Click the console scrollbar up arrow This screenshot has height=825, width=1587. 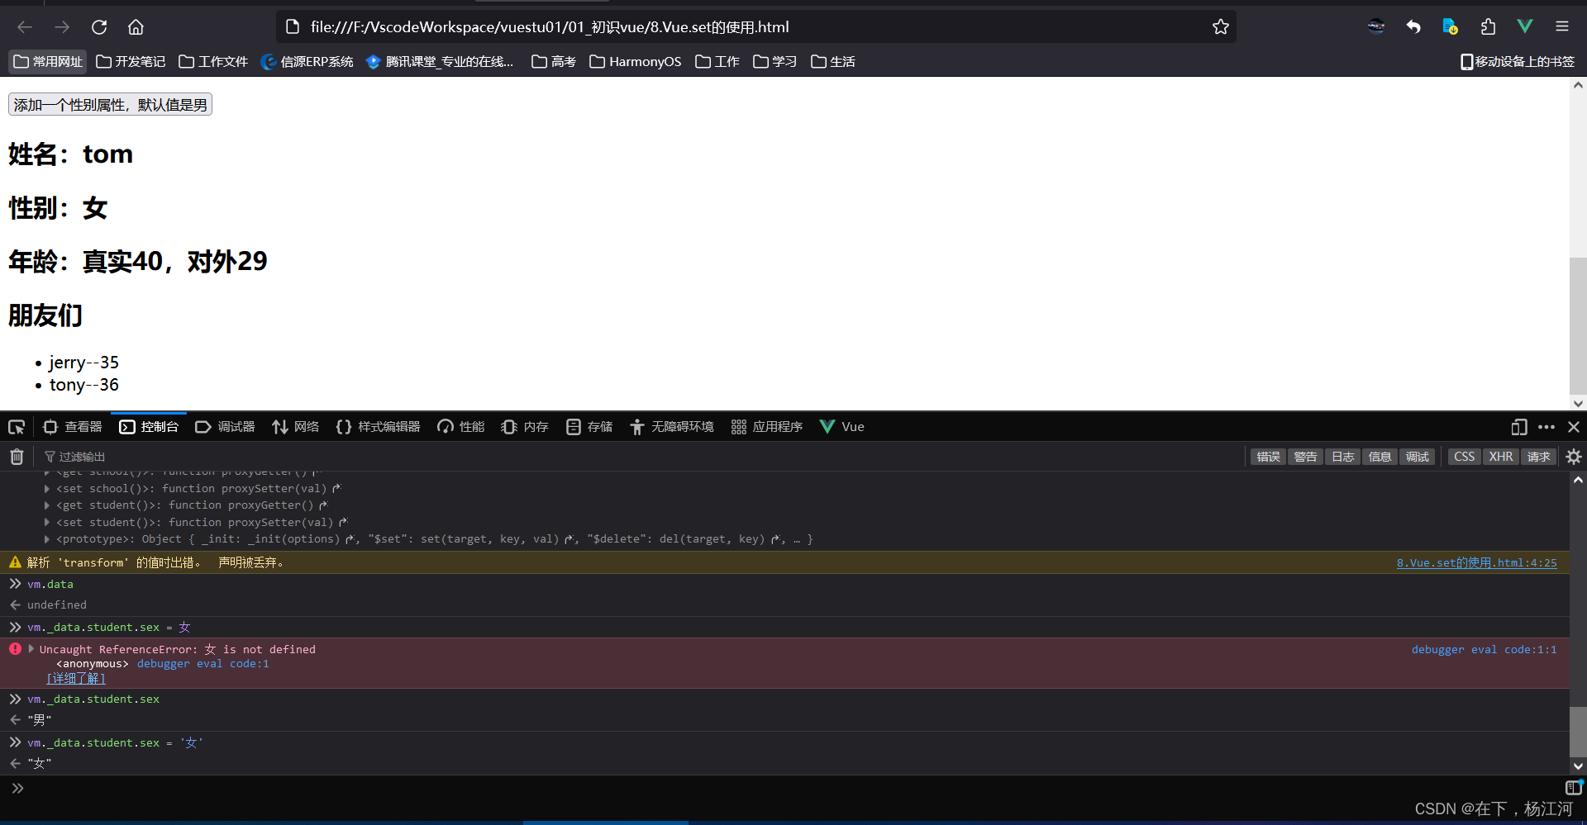point(1578,480)
